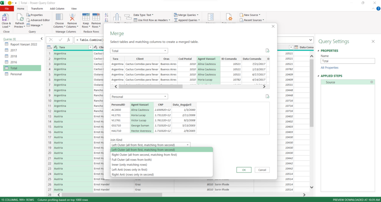The width and height of the screenshot is (381, 202).
Task: Open the Tara column filter dropdown
Action: click(x=90, y=47)
